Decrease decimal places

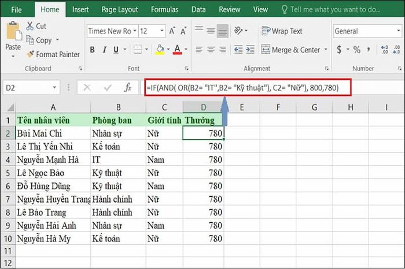[396, 50]
